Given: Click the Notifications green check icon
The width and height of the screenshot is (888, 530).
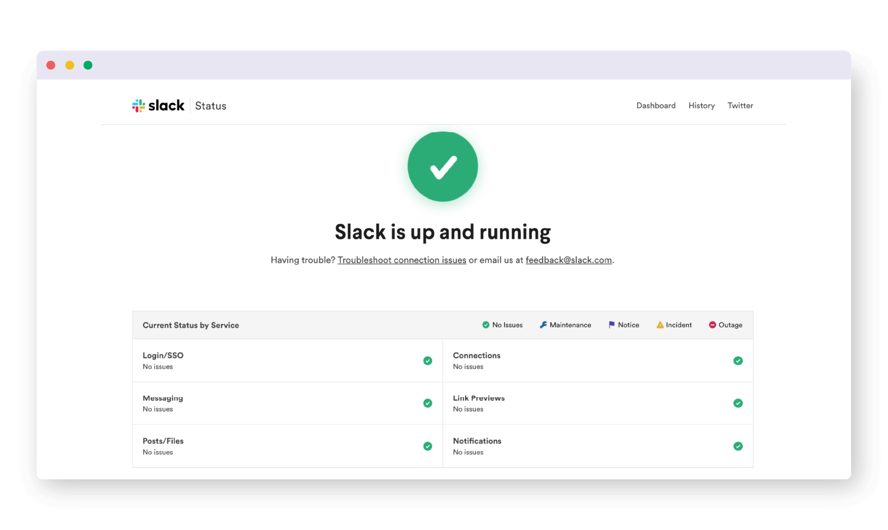Looking at the screenshot, I should point(738,446).
